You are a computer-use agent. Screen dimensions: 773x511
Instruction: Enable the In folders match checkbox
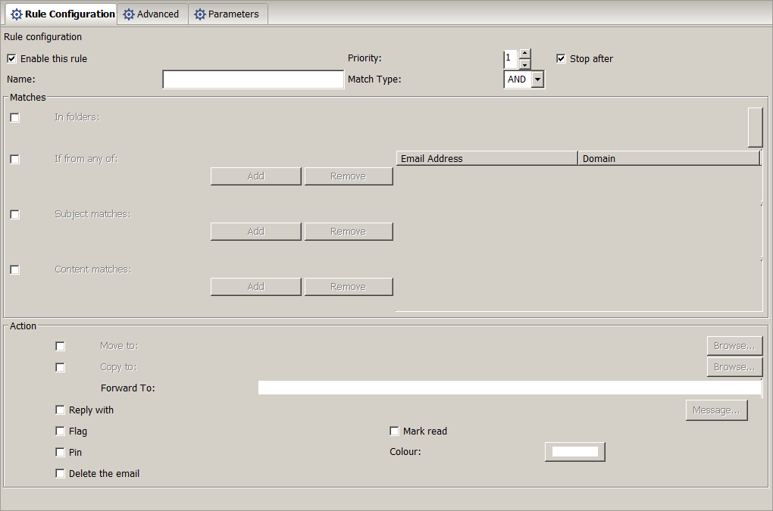[x=15, y=117]
